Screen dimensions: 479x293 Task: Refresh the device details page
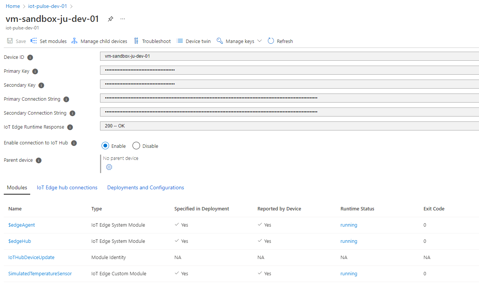[x=284, y=41]
